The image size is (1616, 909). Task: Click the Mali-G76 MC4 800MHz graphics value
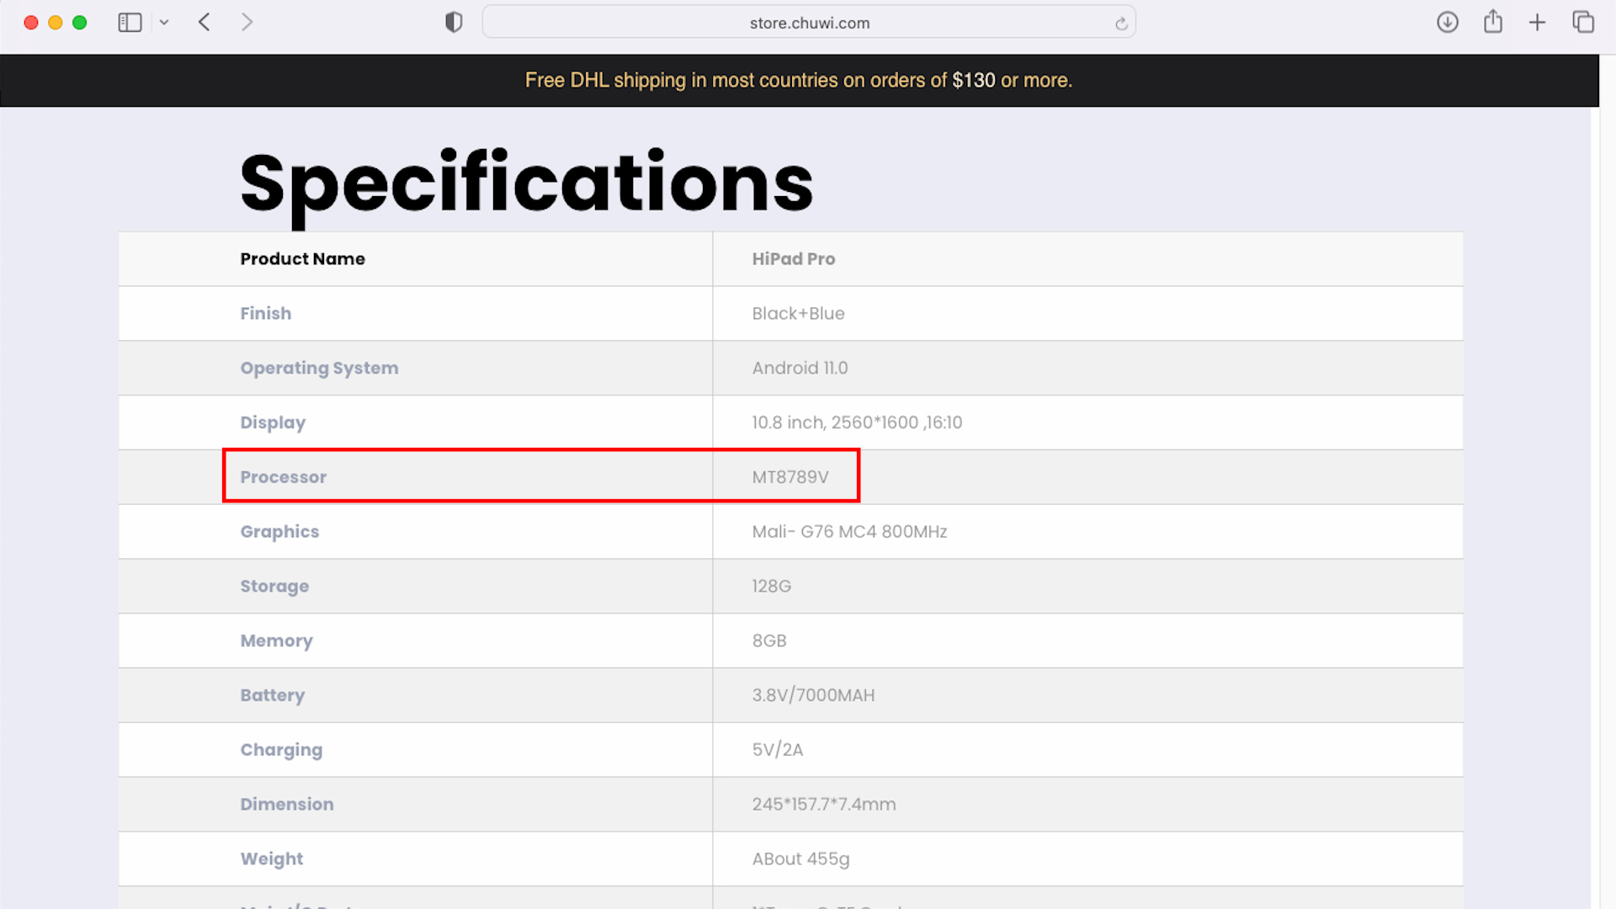coord(849,532)
